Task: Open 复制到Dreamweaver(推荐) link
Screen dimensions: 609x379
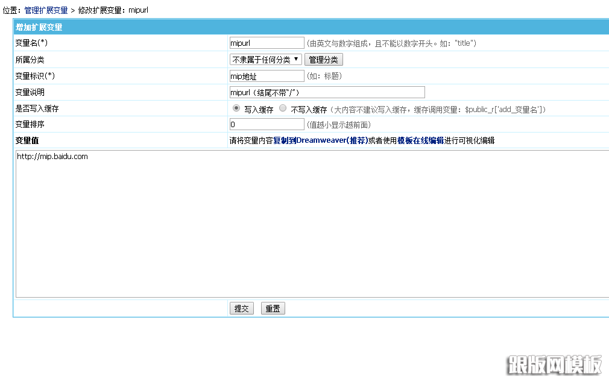Action: tap(320, 140)
